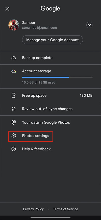Tap the Photos settings gear icon
Image resolution: width=101 pixels, height=220 pixels.
[14, 136]
